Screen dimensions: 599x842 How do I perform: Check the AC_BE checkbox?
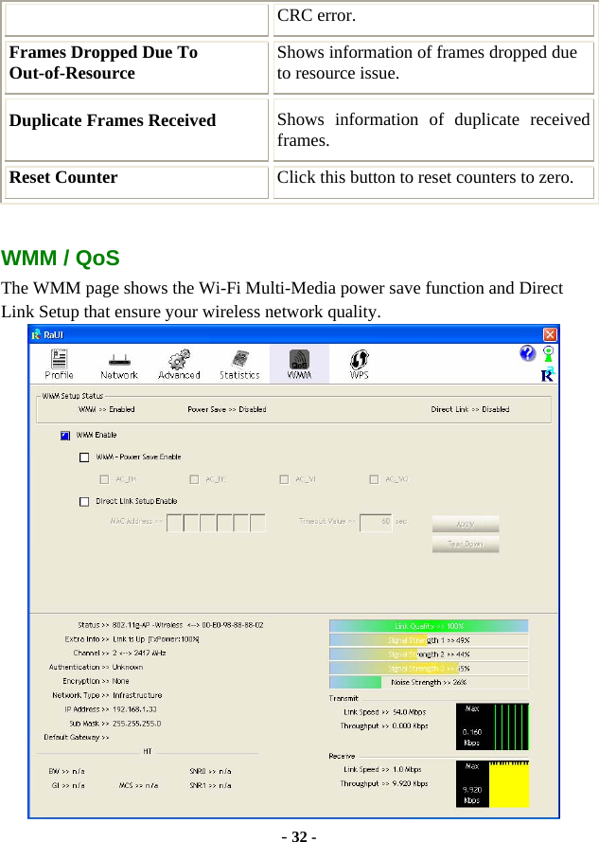tap(194, 479)
